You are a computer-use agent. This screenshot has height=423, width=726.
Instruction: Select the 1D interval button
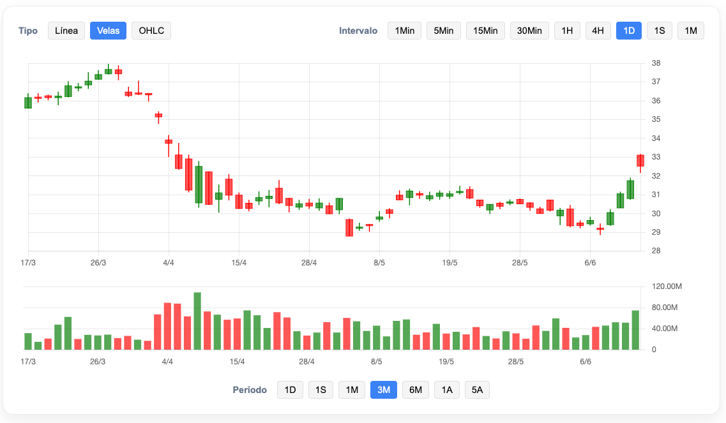click(x=629, y=31)
